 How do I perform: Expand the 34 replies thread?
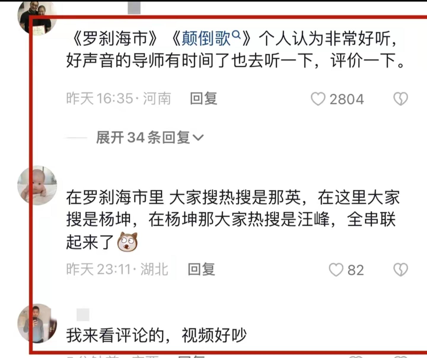[150, 138]
